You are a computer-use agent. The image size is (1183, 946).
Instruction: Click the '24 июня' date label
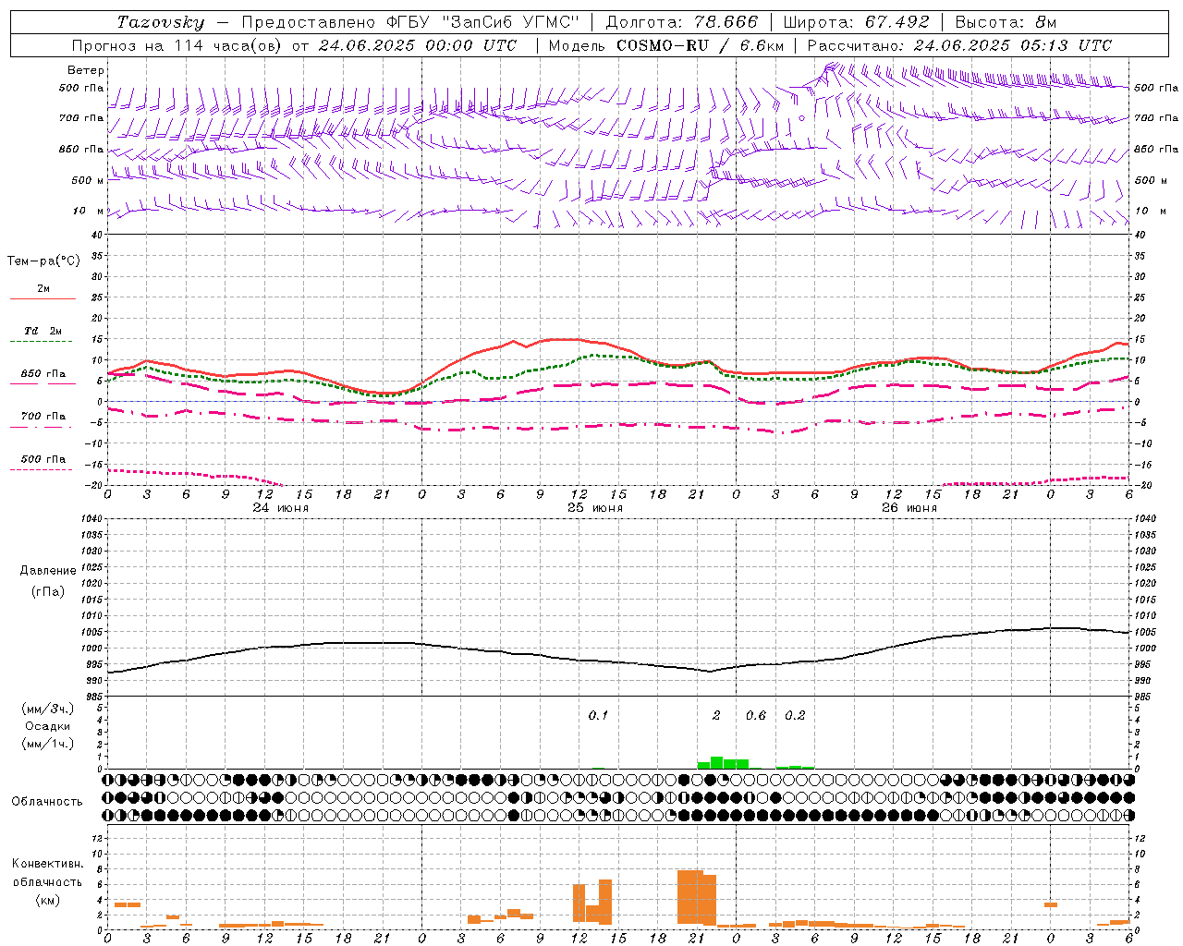(x=281, y=508)
